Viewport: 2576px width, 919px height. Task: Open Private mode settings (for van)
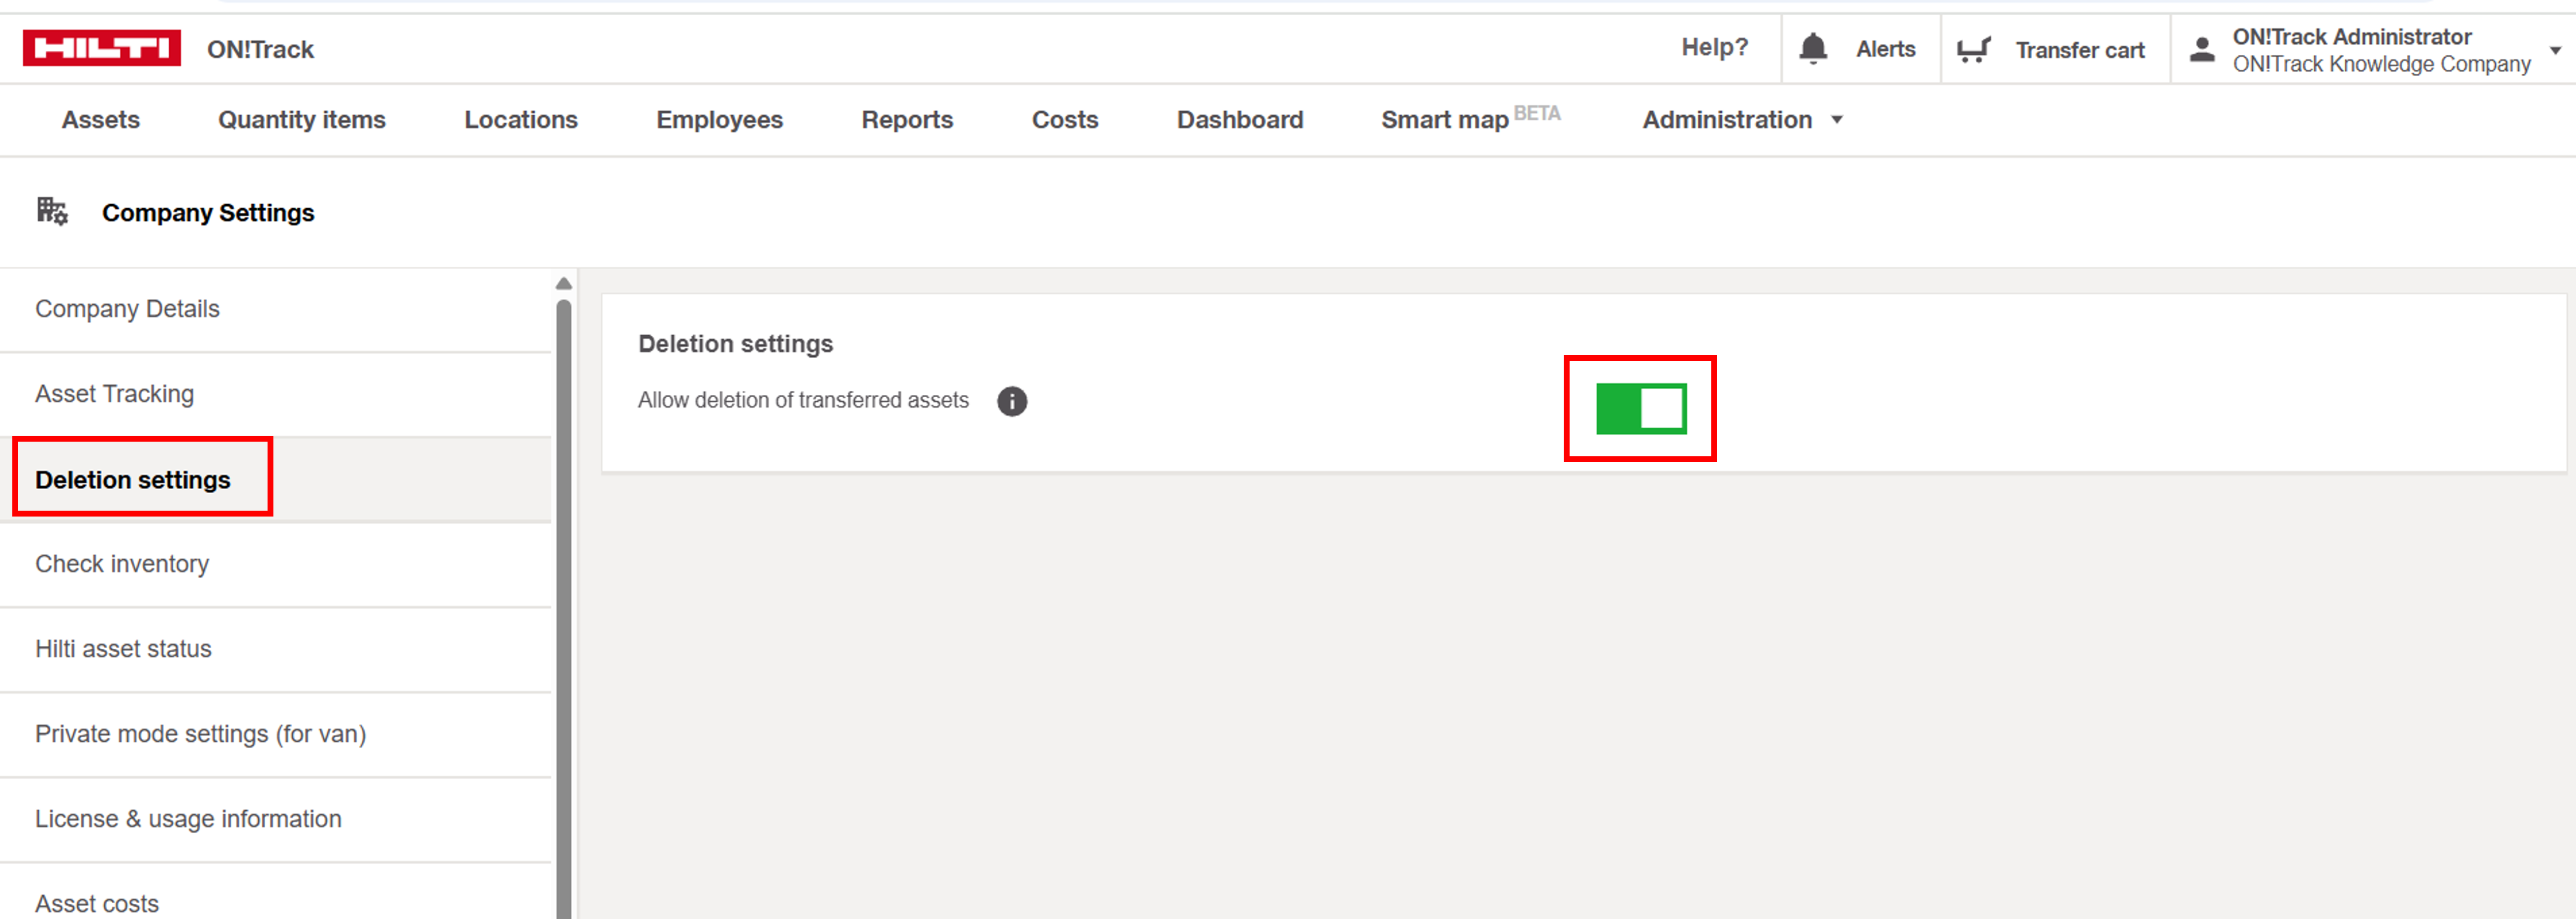click(x=200, y=733)
